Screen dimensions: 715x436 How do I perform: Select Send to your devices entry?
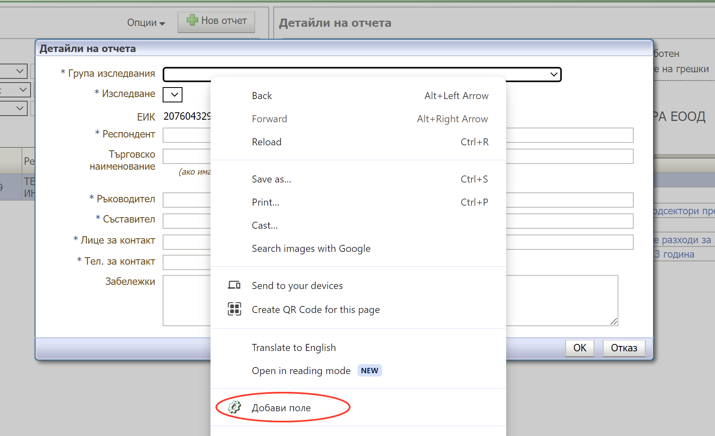(x=358, y=286)
